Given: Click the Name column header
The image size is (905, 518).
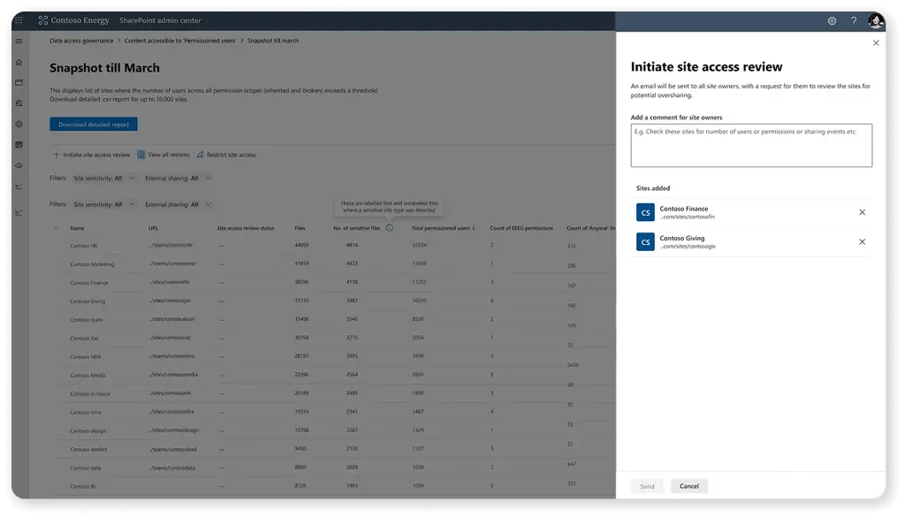Looking at the screenshot, I should click(78, 228).
